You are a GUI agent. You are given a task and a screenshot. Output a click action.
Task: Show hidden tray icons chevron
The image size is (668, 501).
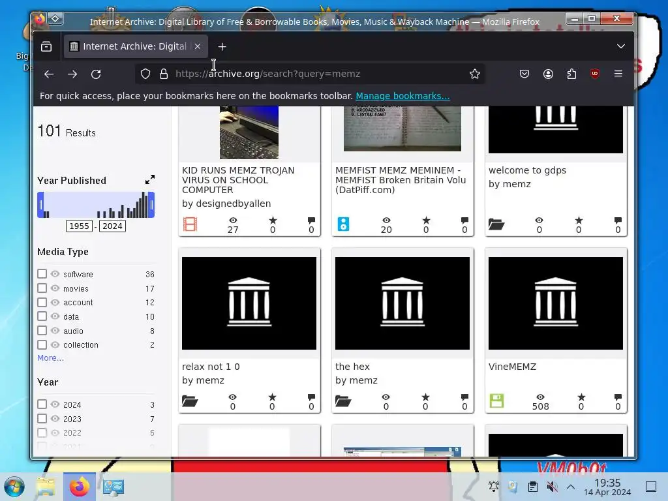[x=571, y=487]
